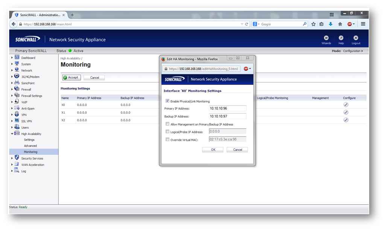The height and width of the screenshot is (230, 385).
Task: Open the Advanced page under High Availability
Action: click(30, 146)
